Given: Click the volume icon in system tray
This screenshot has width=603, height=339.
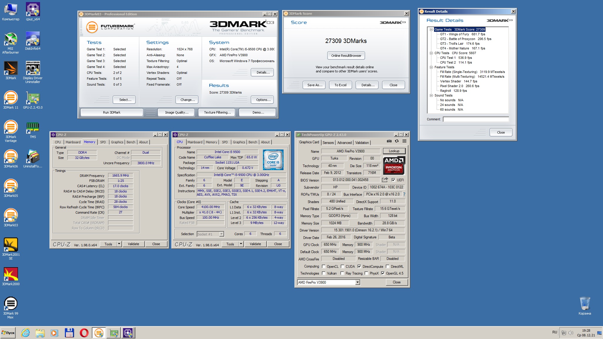Looking at the screenshot, I should (x=571, y=333).
